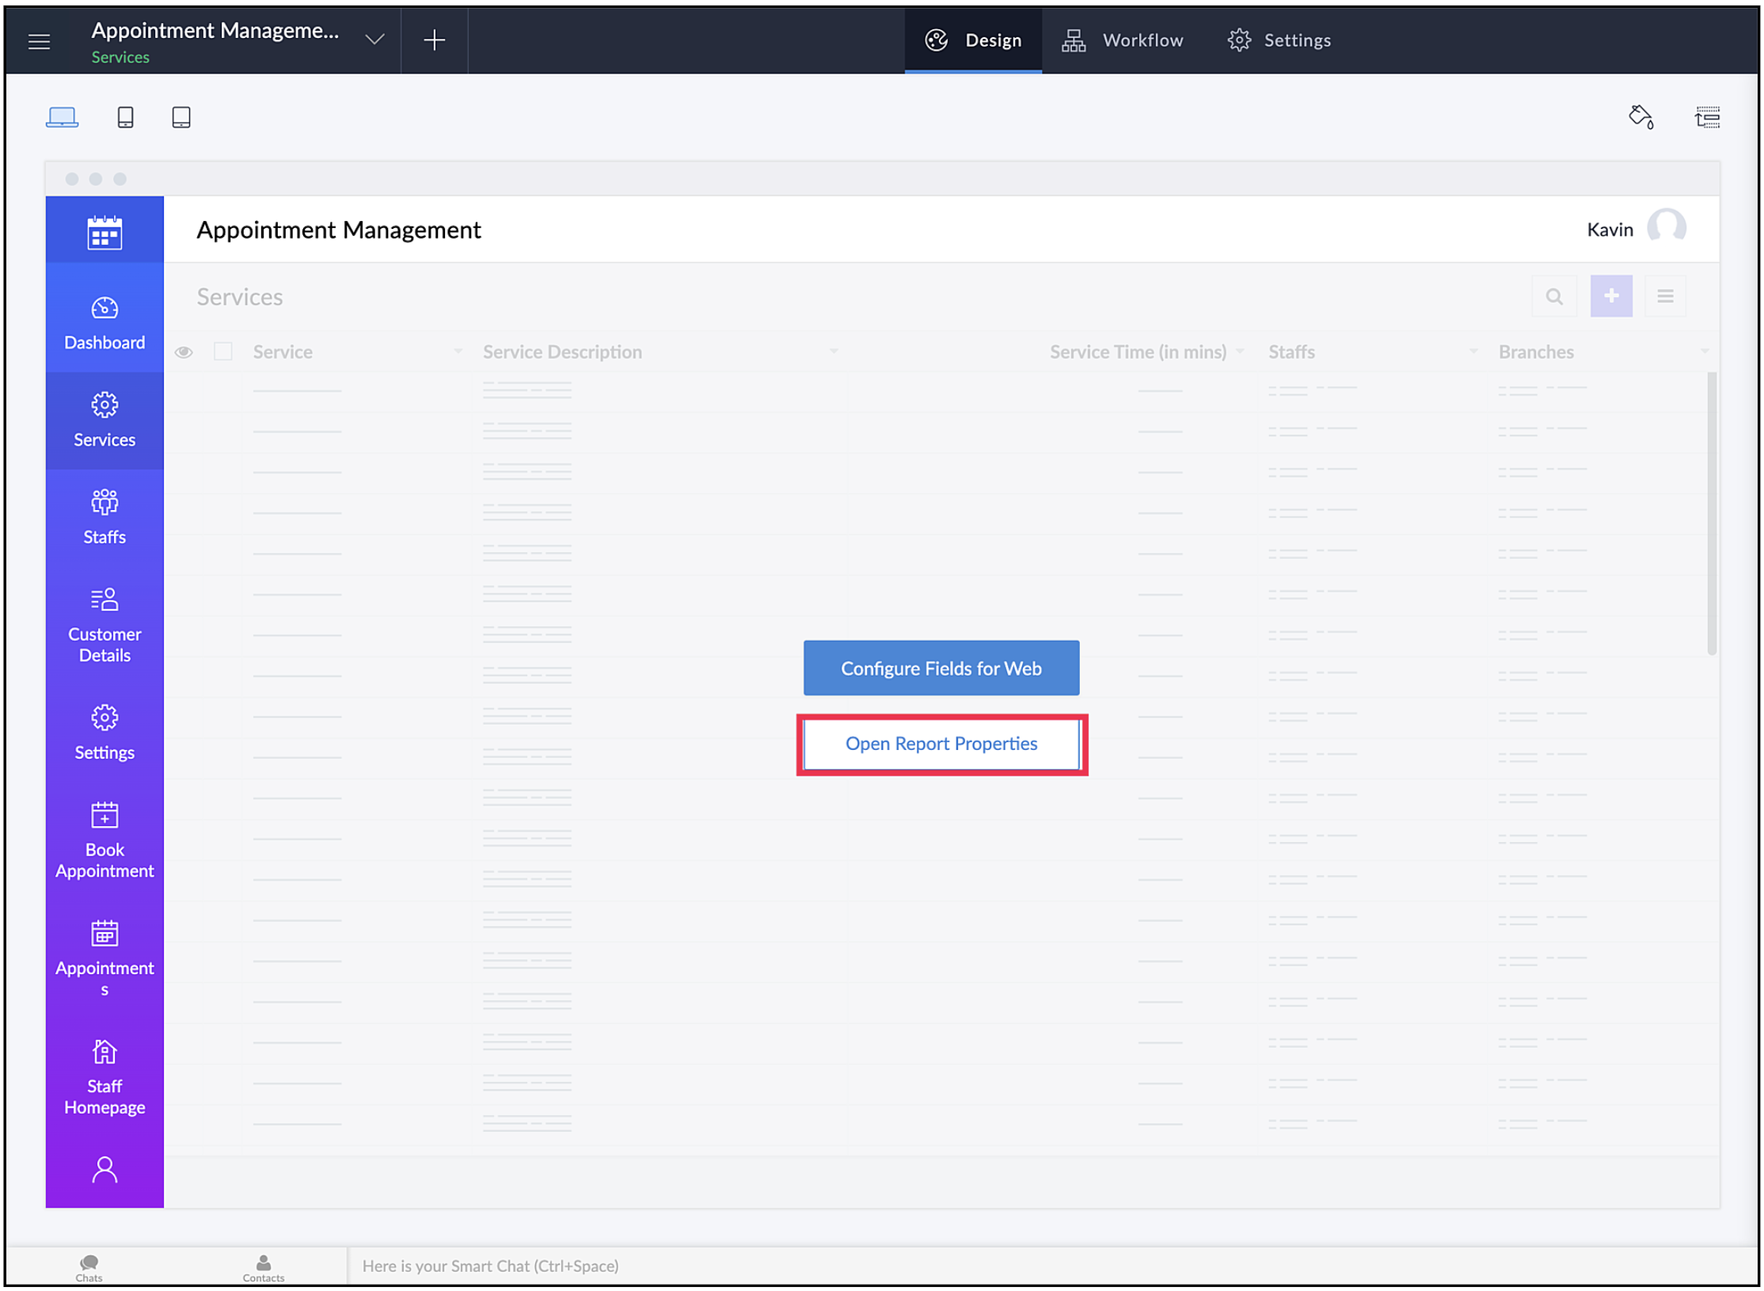Switch to tablet preview icon
The width and height of the screenshot is (1764, 1291).
(x=181, y=117)
